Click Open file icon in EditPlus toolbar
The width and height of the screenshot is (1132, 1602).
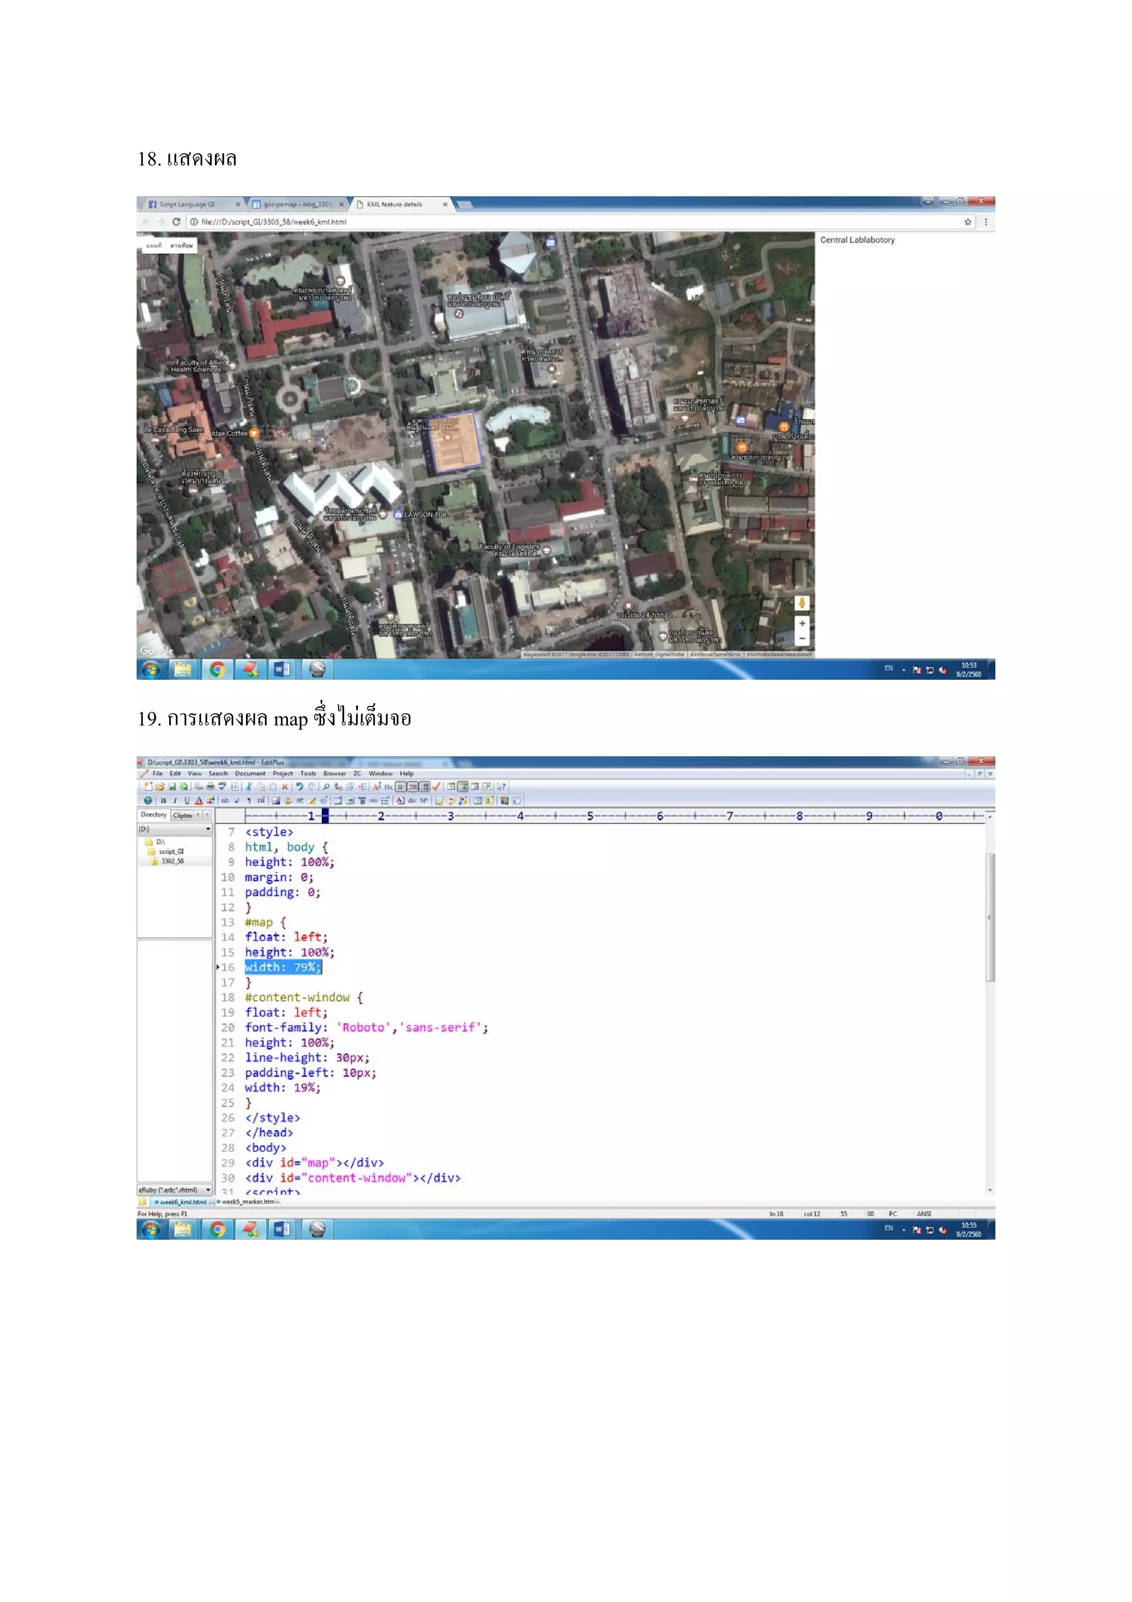[x=160, y=787]
